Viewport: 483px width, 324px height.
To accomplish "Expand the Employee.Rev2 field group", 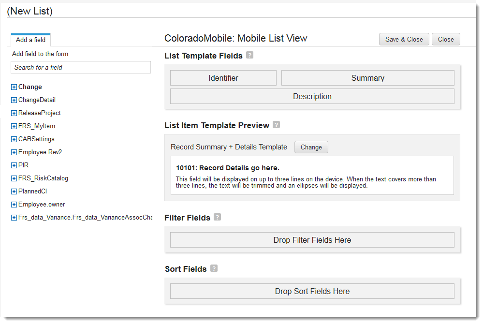I will click(x=14, y=152).
